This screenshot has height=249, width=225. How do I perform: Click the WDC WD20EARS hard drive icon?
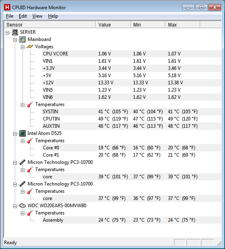click(x=22, y=206)
